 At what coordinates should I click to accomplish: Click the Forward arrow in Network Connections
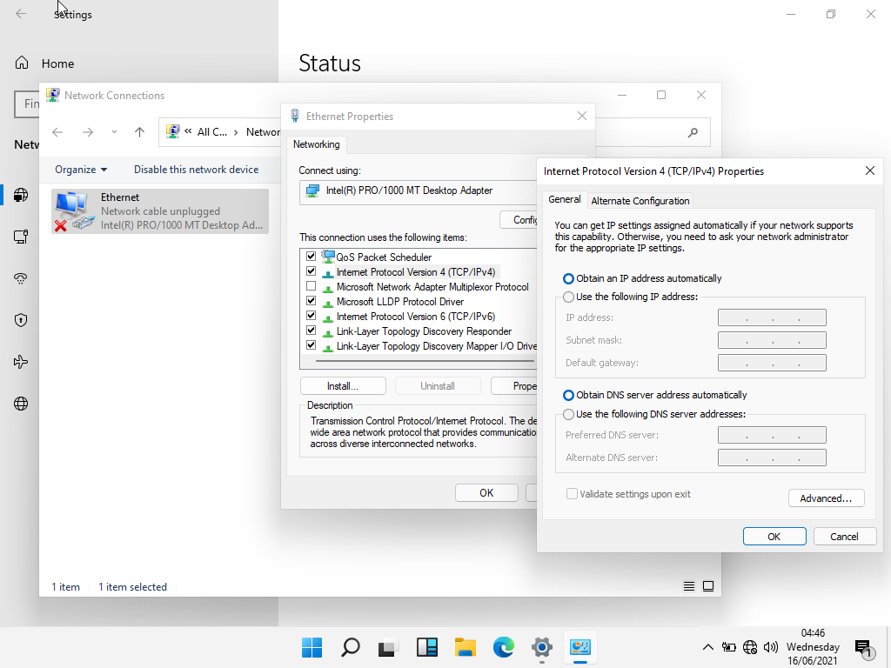88,132
